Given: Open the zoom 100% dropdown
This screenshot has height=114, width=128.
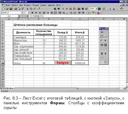Looking at the screenshot, I should (96, 9).
